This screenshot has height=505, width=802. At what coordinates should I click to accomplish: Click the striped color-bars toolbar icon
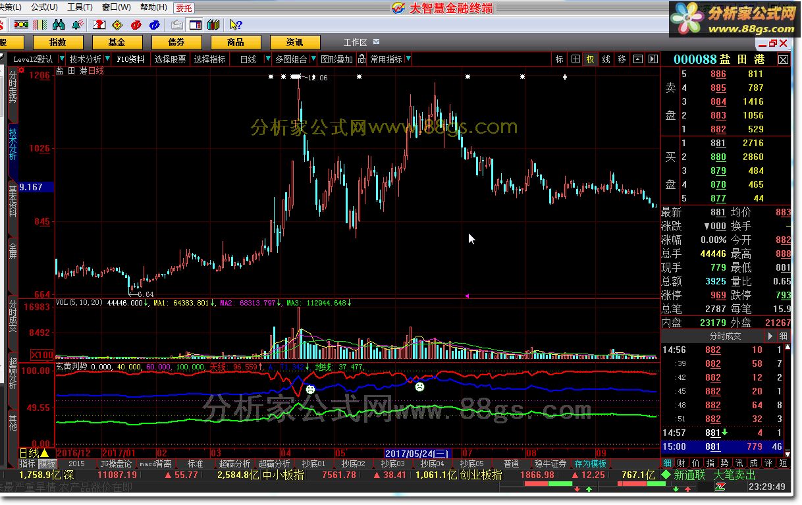point(40,25)
